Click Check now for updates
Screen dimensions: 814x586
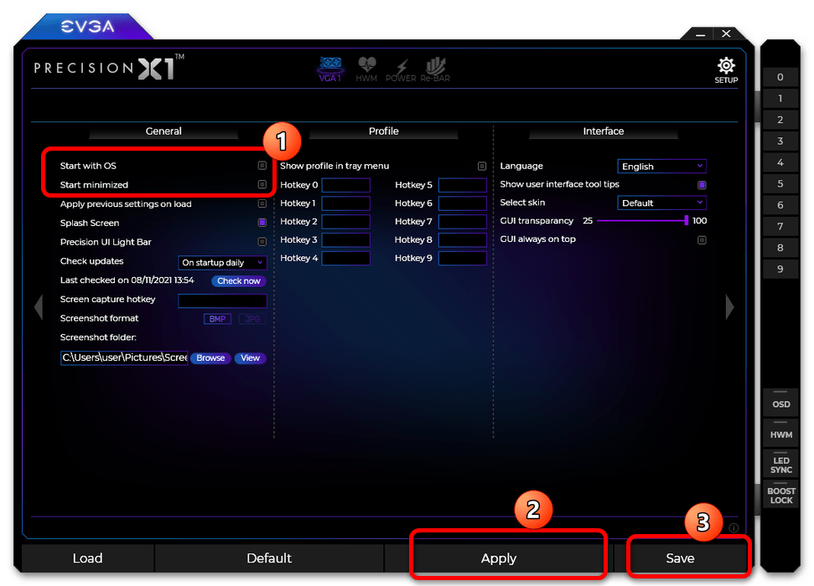238,281
